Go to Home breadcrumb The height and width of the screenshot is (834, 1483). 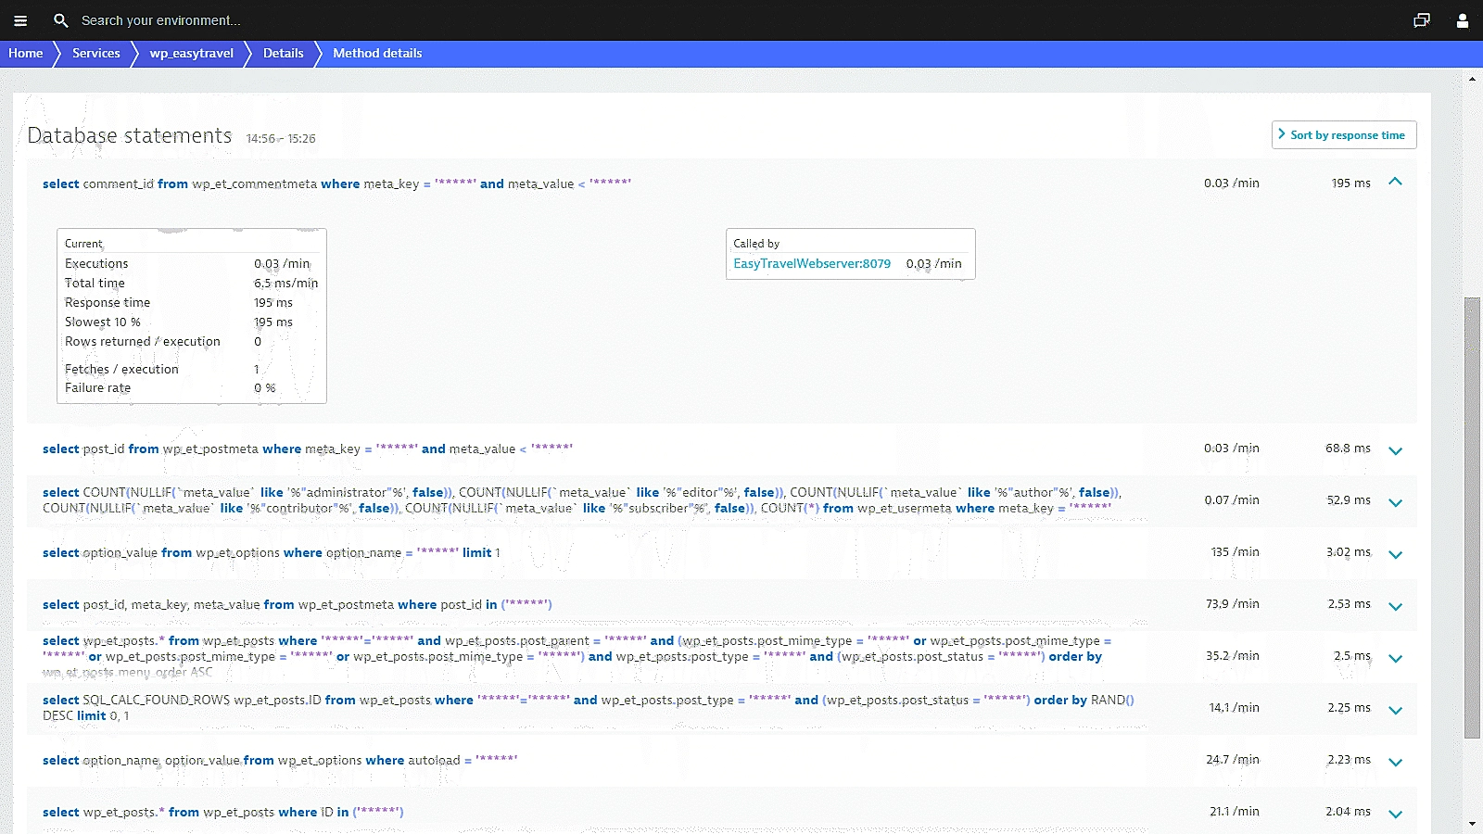[x=26, y=54]
